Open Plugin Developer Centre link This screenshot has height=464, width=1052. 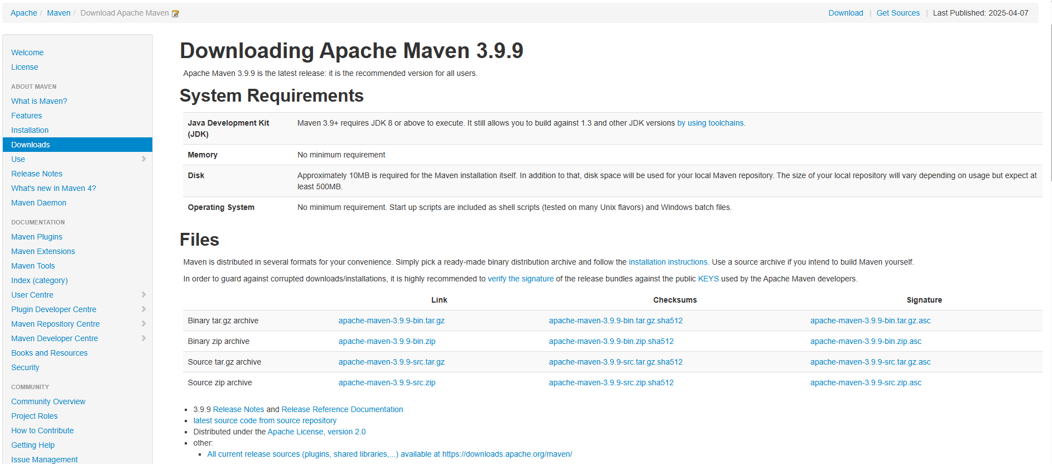54,309
